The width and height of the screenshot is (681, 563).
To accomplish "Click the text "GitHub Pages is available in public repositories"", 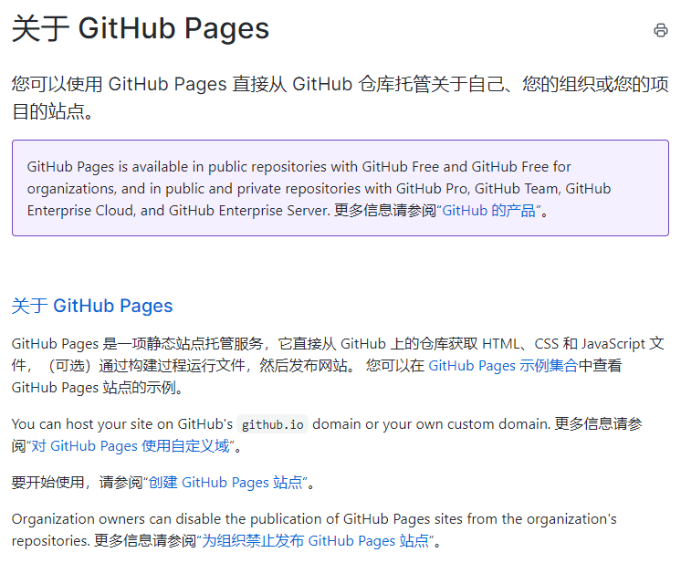I will click(178, 167).
